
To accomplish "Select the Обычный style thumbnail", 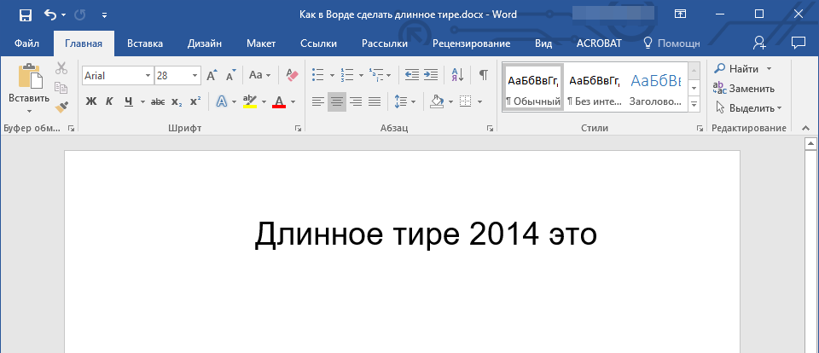I will [x=533, y=88].
